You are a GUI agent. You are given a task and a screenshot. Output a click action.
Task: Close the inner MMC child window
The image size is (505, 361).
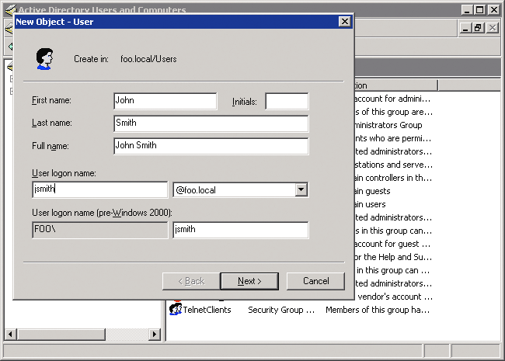492,28
